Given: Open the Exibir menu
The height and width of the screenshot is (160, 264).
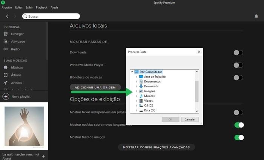Looking at the screenshot, I should (x=29, y=8).
